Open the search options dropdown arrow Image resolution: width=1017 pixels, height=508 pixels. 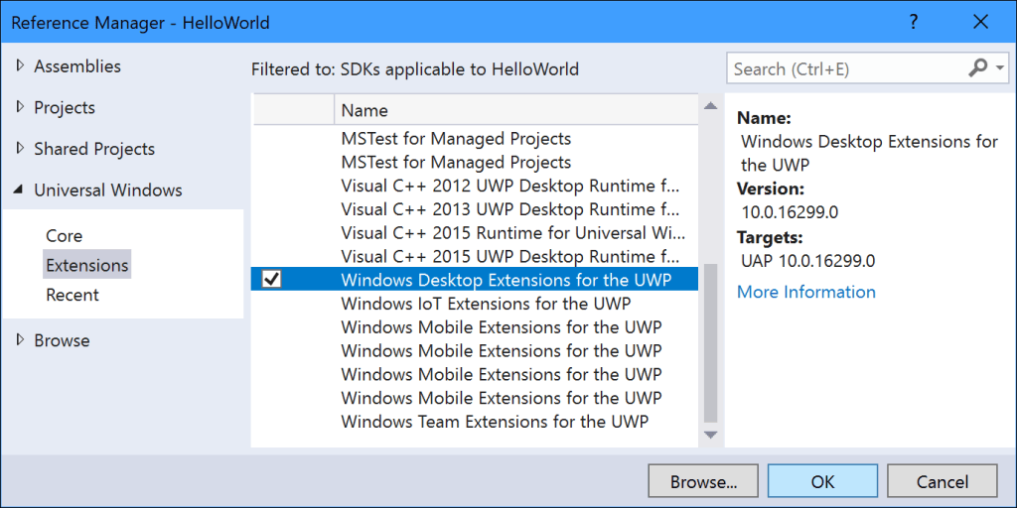[x=1000, y=68]
